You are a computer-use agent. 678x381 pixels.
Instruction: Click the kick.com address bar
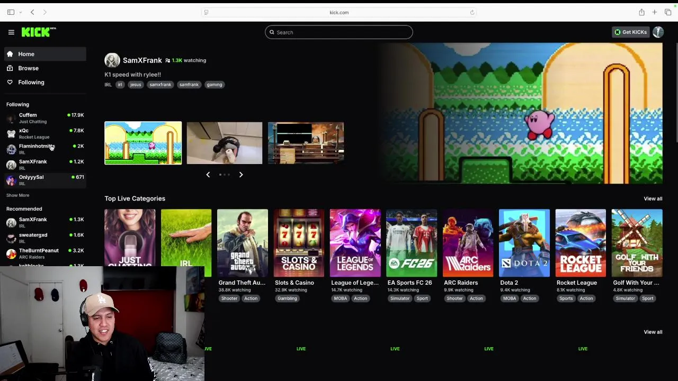pos(339,12)
